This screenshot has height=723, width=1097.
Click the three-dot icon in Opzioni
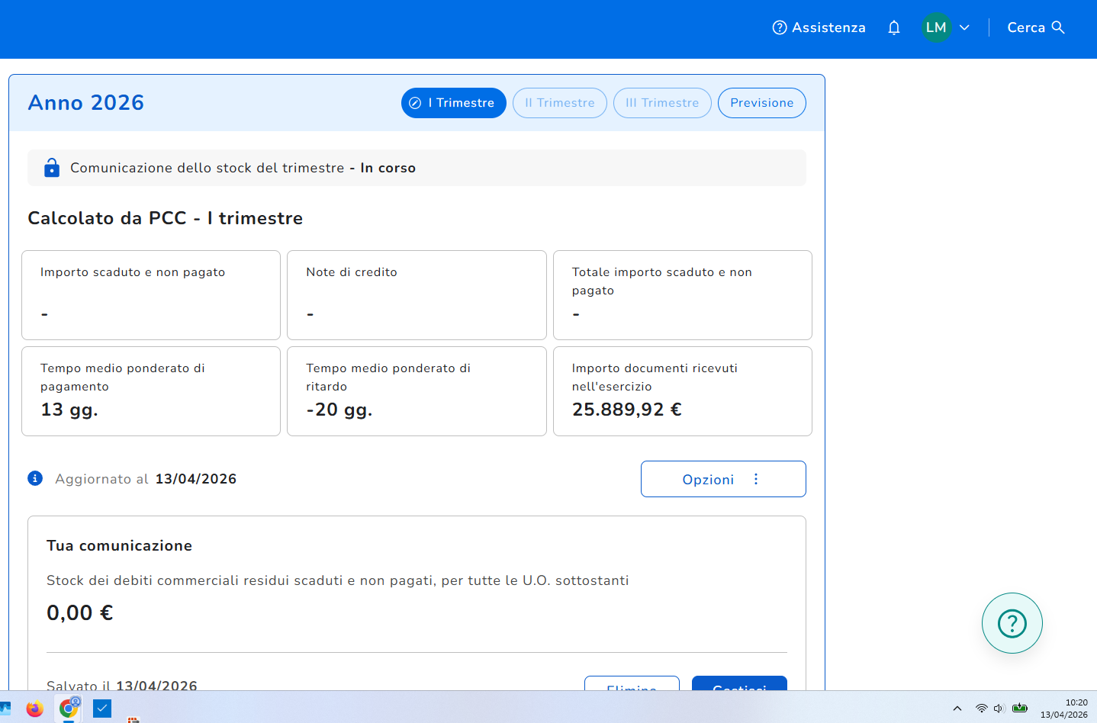click(756, 479)
